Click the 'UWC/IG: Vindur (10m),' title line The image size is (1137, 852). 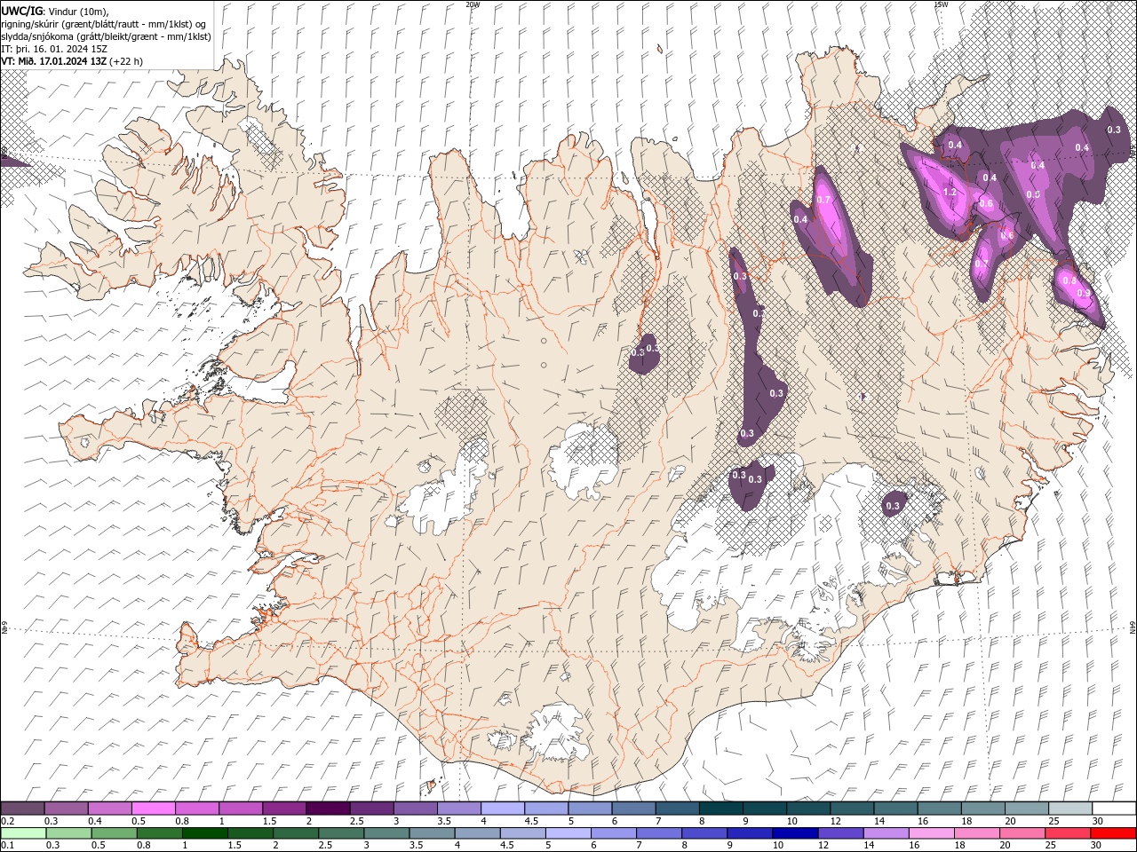(x=54, y=11)
